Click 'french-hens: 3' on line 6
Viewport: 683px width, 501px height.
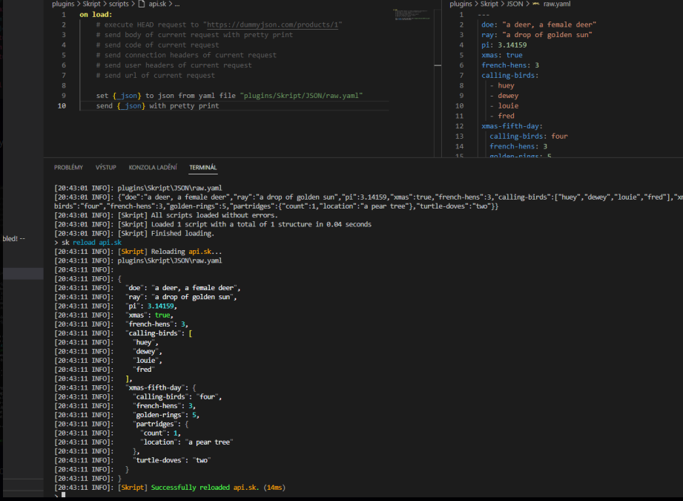point(510,65)
